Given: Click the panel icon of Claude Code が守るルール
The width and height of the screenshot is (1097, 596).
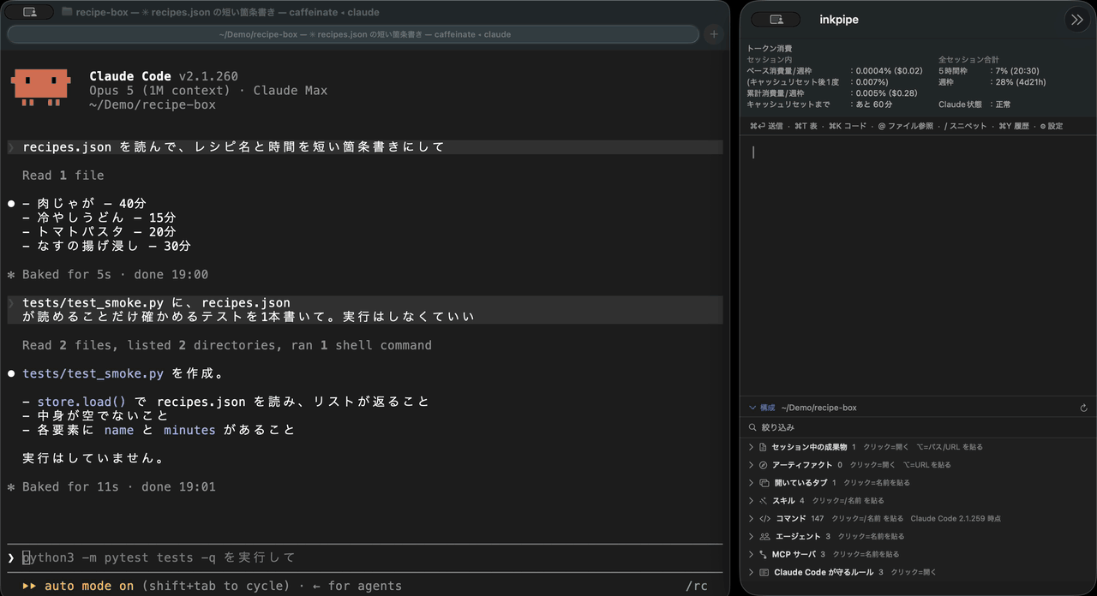Looking at the screenshot, I should click(x=764, y=572).
